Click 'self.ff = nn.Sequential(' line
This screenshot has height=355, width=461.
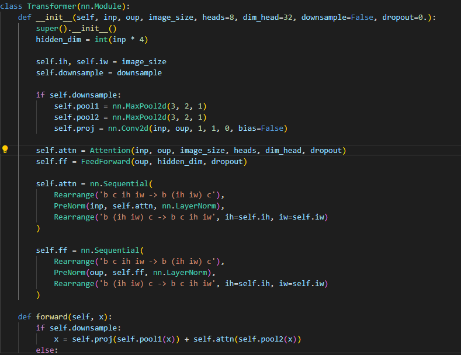pyautogui.click(x=90, y=250)
